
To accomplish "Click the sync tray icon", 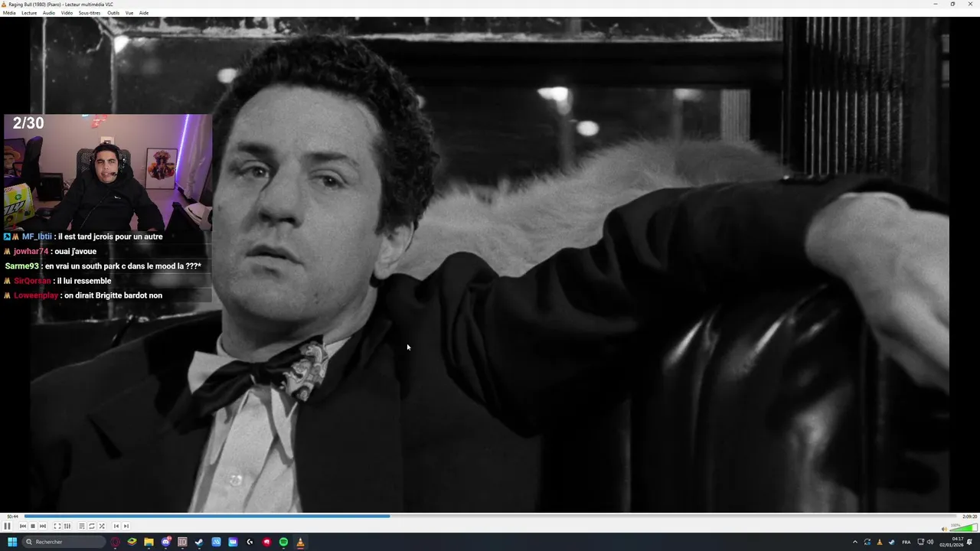I will tap(867, 542).
